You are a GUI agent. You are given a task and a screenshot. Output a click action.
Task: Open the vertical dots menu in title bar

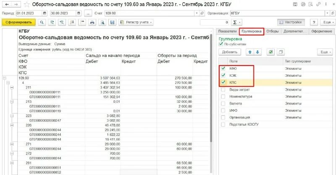click(326, 4)
